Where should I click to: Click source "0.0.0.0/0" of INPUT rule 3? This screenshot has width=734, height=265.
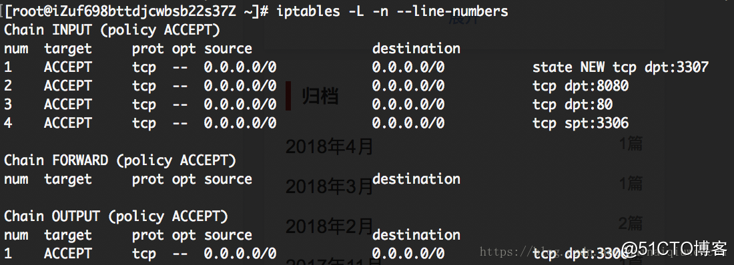click(x=240, y=105)
